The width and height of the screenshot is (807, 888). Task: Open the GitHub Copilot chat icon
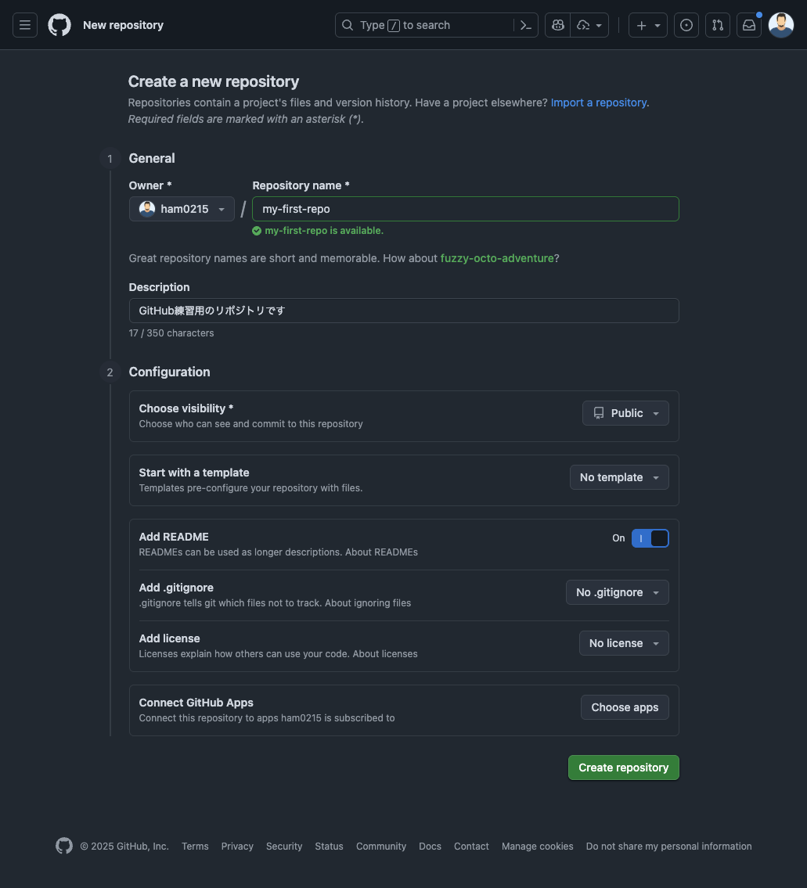click(x=557, y=24)
